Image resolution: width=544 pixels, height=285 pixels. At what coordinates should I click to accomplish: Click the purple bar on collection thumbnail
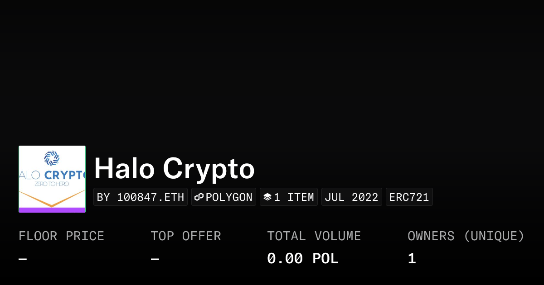(x=52, y=210)
